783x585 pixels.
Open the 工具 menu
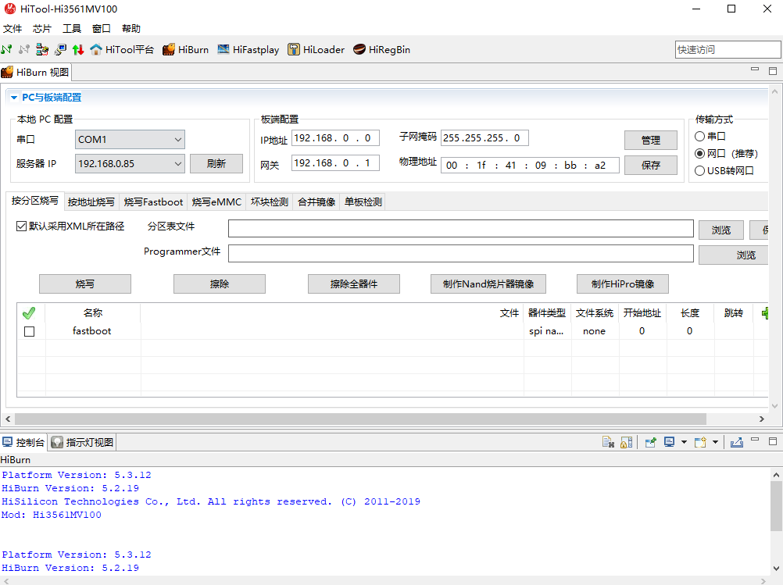(x=71, y=28)
